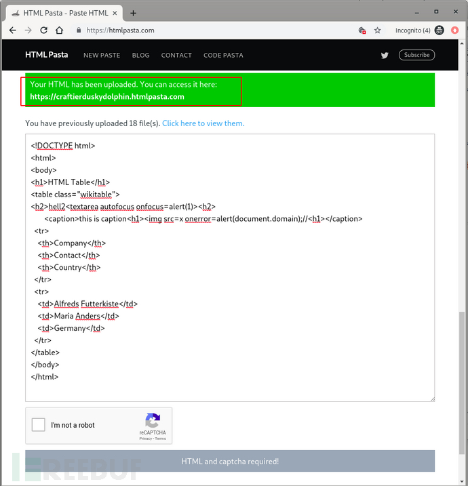Viewport: 468px width, 486px height.
Task: Click the reCAPTCHA logo
Action: point(153,420)
